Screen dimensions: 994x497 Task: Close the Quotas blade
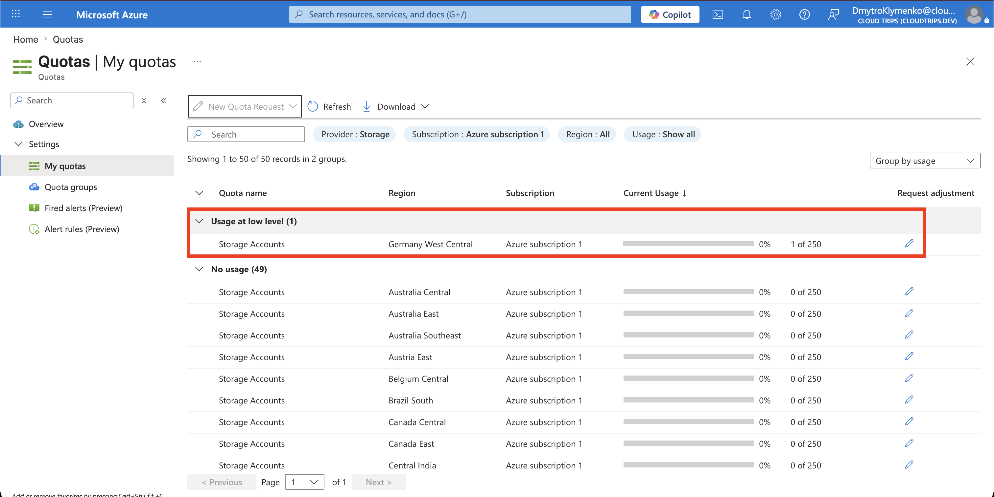pos(970,62)
